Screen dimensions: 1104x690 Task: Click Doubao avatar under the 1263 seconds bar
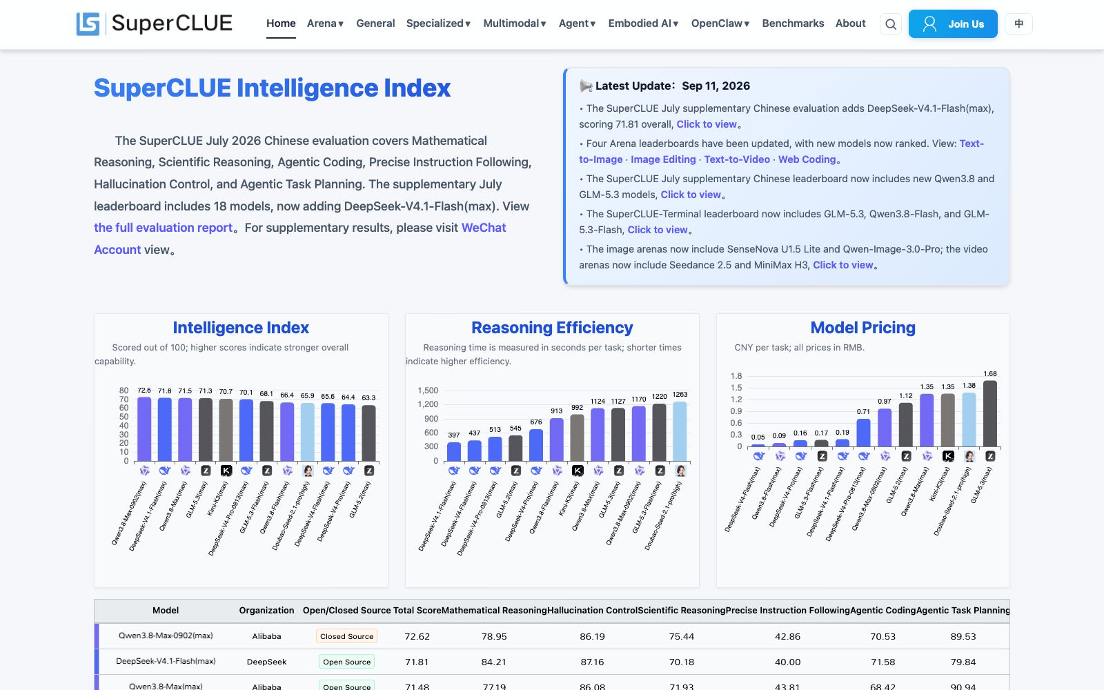click(x=680, y=471)
